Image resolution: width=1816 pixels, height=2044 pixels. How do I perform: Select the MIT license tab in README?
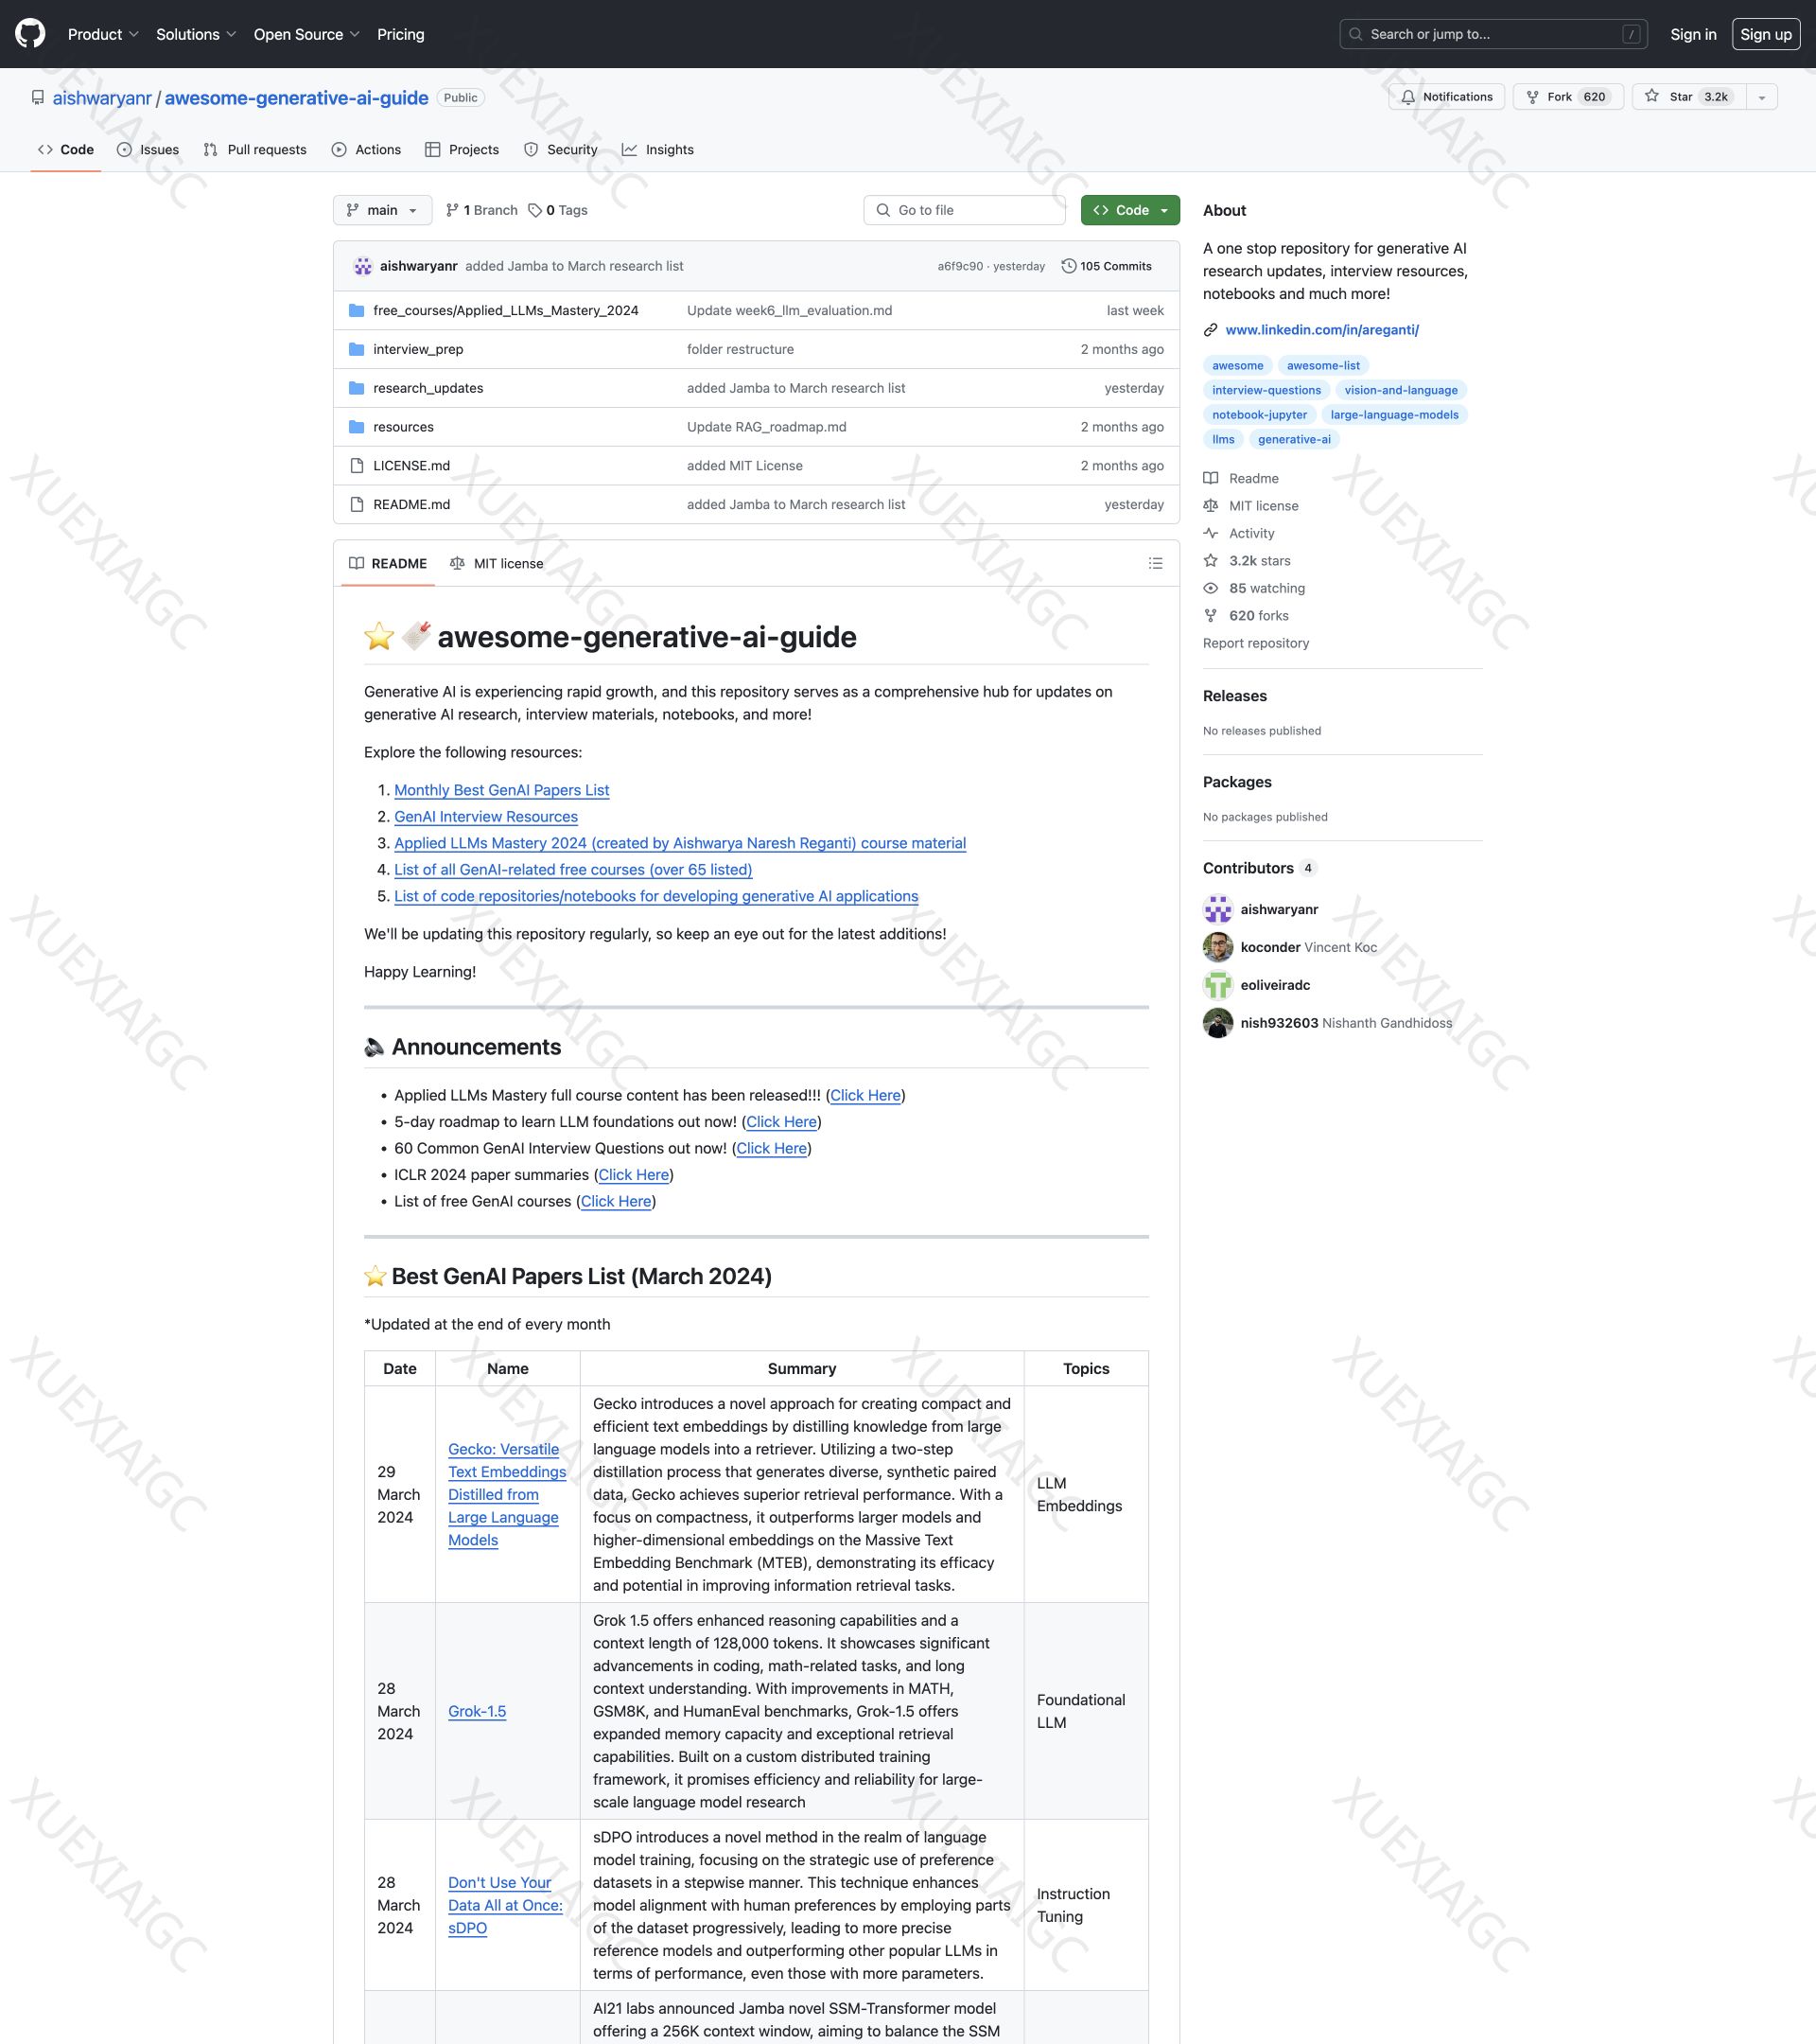[497, 563]
